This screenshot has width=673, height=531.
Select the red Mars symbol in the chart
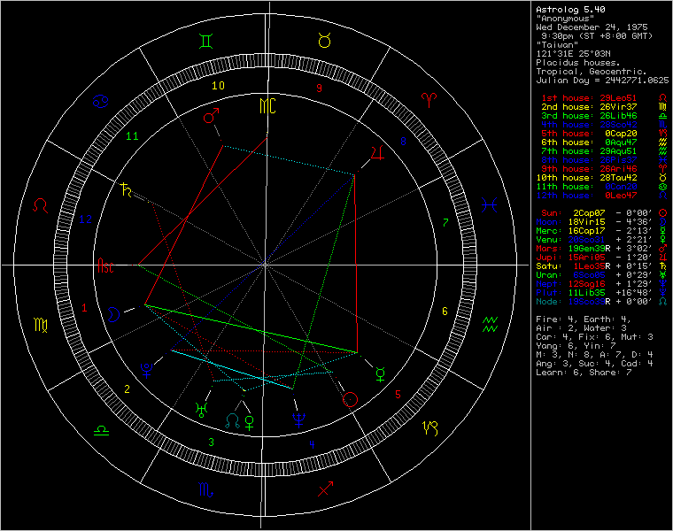coord(211,115)
